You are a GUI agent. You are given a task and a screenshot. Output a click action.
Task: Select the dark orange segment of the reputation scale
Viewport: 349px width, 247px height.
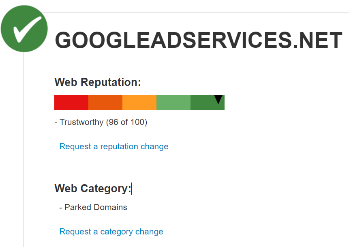click(x=105, y=102)
